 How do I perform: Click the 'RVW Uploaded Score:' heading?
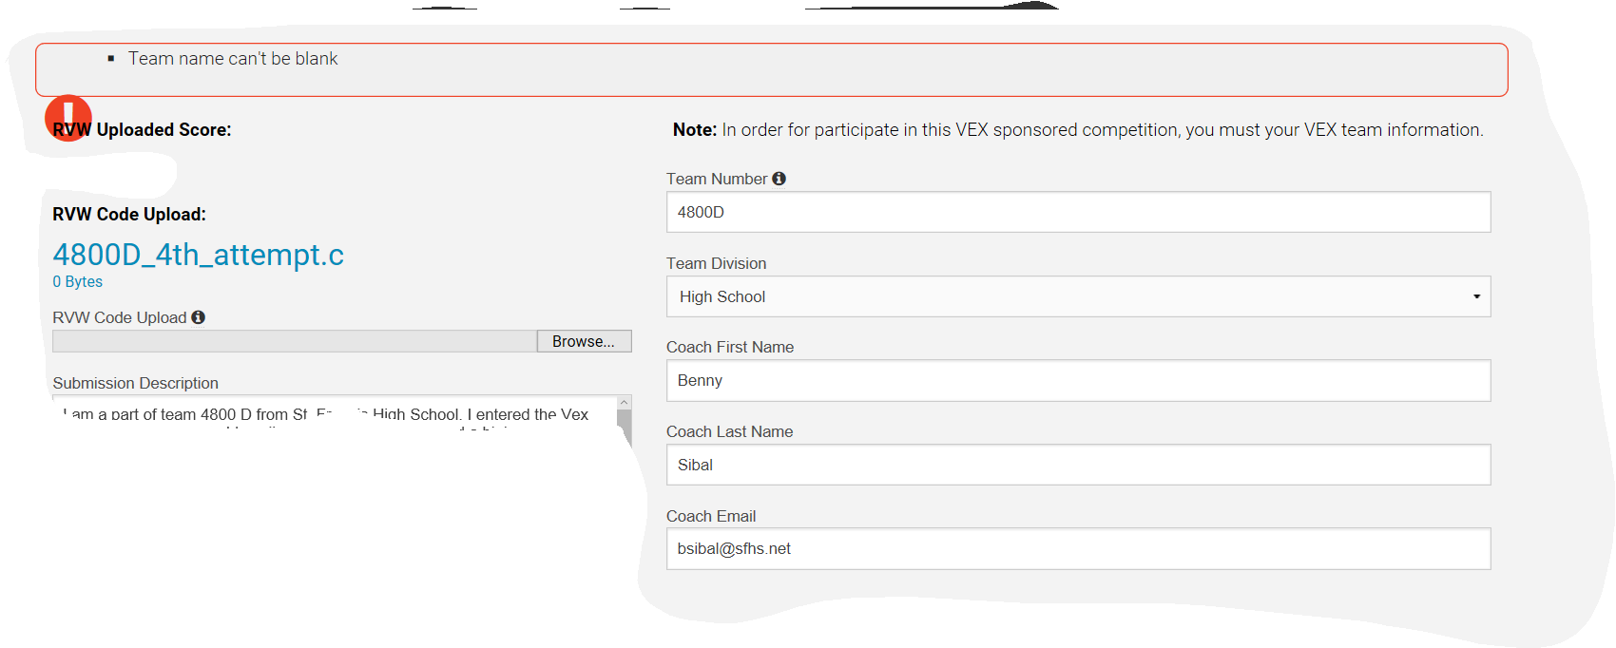point(142,130)
